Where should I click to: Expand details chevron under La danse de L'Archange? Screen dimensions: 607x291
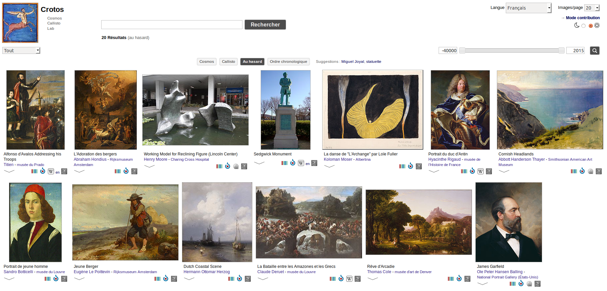(x=329, y=166)
